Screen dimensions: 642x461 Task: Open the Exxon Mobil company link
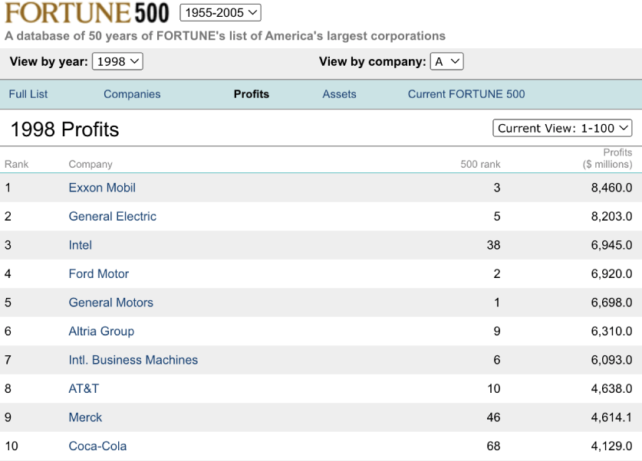coord(102,188)
